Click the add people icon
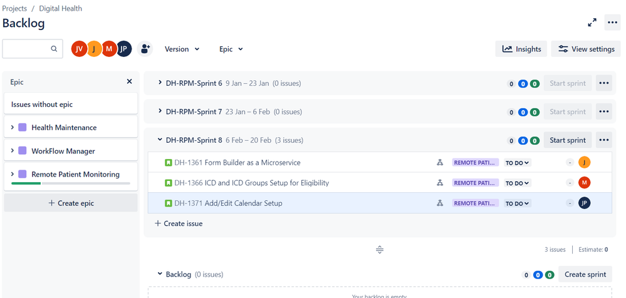This screenshot has width=626, height=298. click(x=145, y=49)
